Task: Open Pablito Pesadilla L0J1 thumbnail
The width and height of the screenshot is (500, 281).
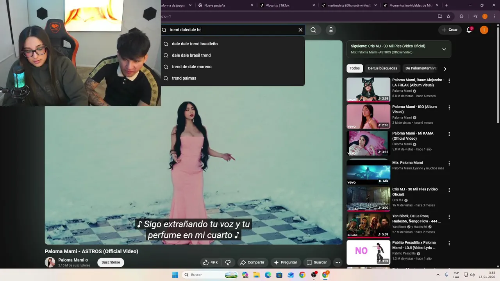Action: pyautogui.click(x=368, y=252)
